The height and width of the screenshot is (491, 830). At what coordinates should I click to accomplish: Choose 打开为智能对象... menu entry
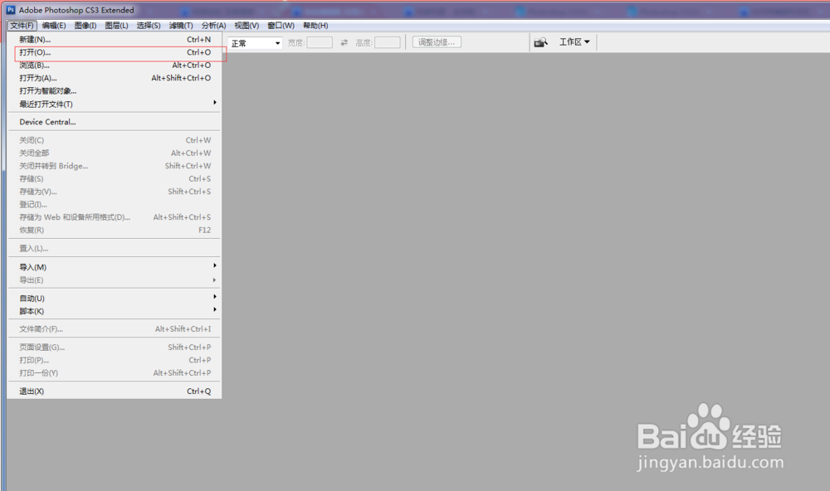115,91
